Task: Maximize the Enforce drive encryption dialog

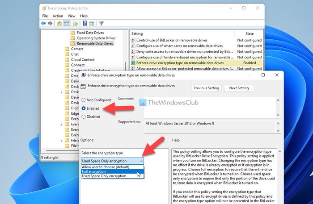Action: point(263,75)
